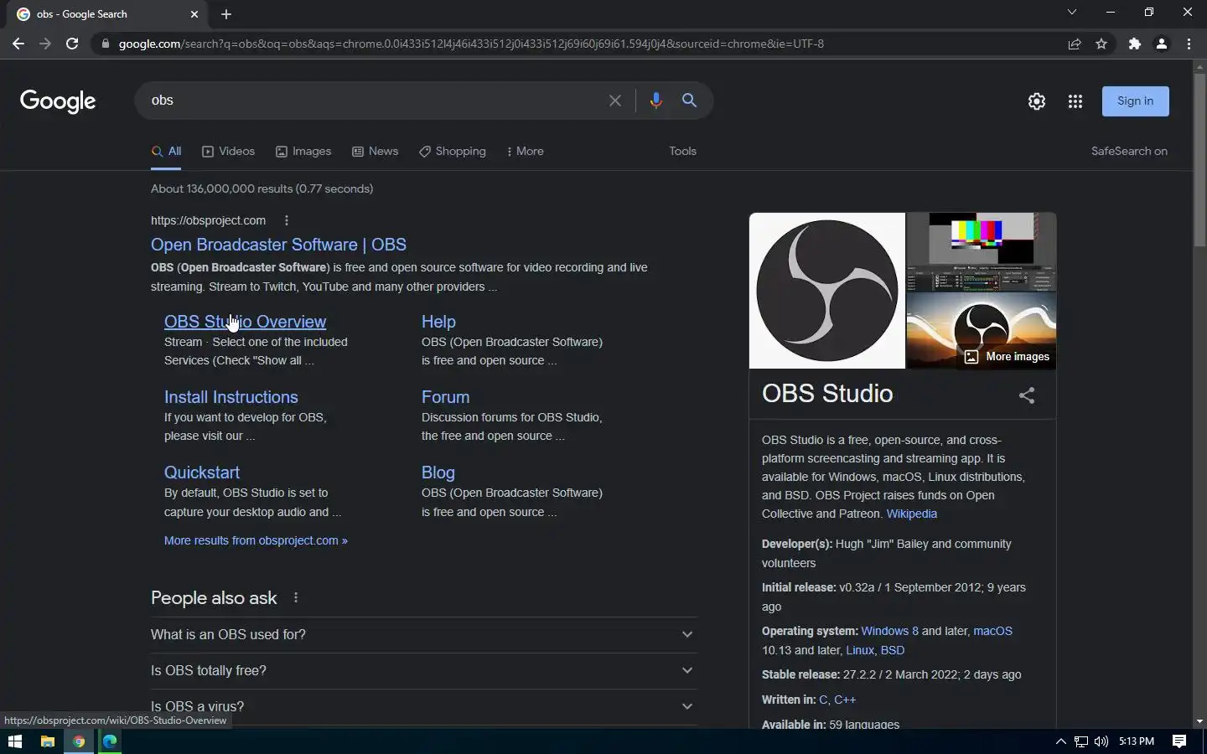
Task: Open the Chrome extensions puzzle icon
Action: click(x=1135, y=44)
